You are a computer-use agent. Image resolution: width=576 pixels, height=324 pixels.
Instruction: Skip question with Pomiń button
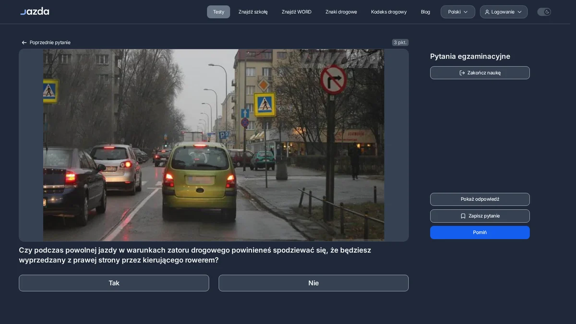(480, 232)
